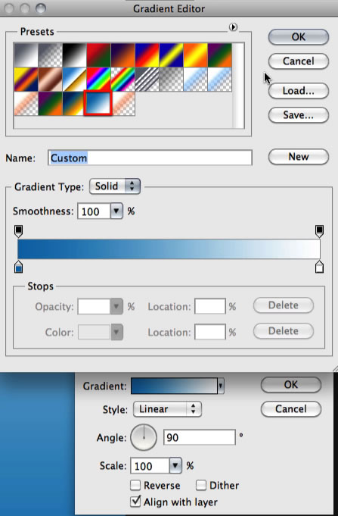Open the Style Linear dropdown
338x516 pixels.
(167, 409)
